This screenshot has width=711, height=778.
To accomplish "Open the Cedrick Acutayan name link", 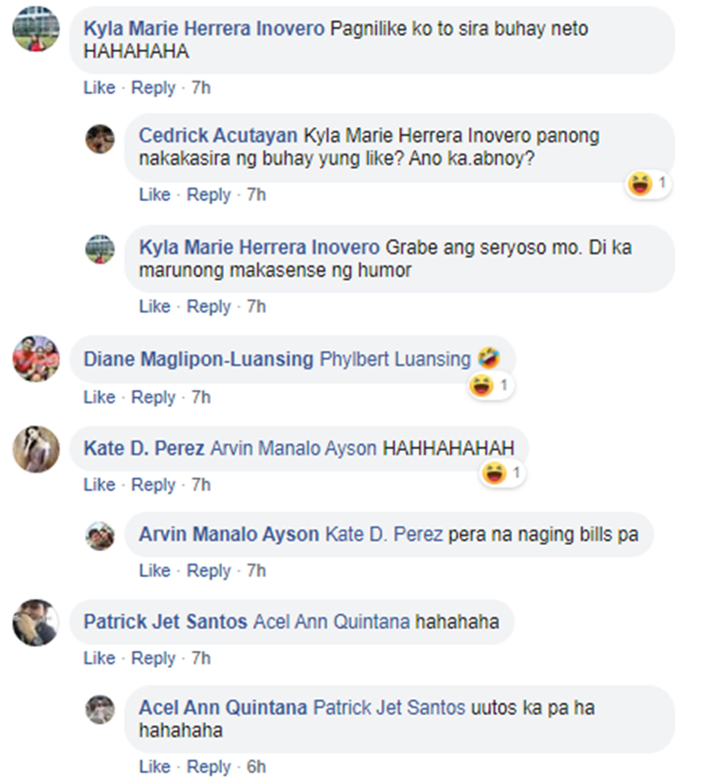I will point(218,136).
